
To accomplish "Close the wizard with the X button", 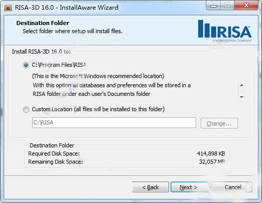I will pyautogui.click(x=246, y=6).
